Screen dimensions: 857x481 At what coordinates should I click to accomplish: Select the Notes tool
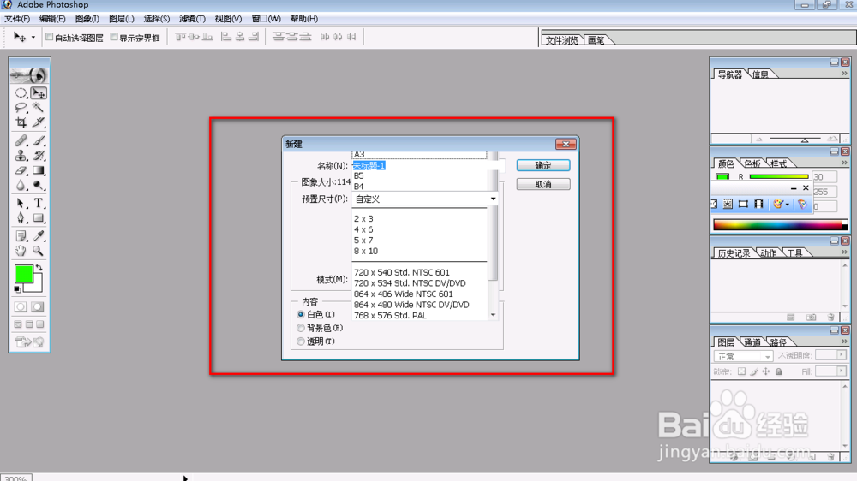(x=21, y=236)
